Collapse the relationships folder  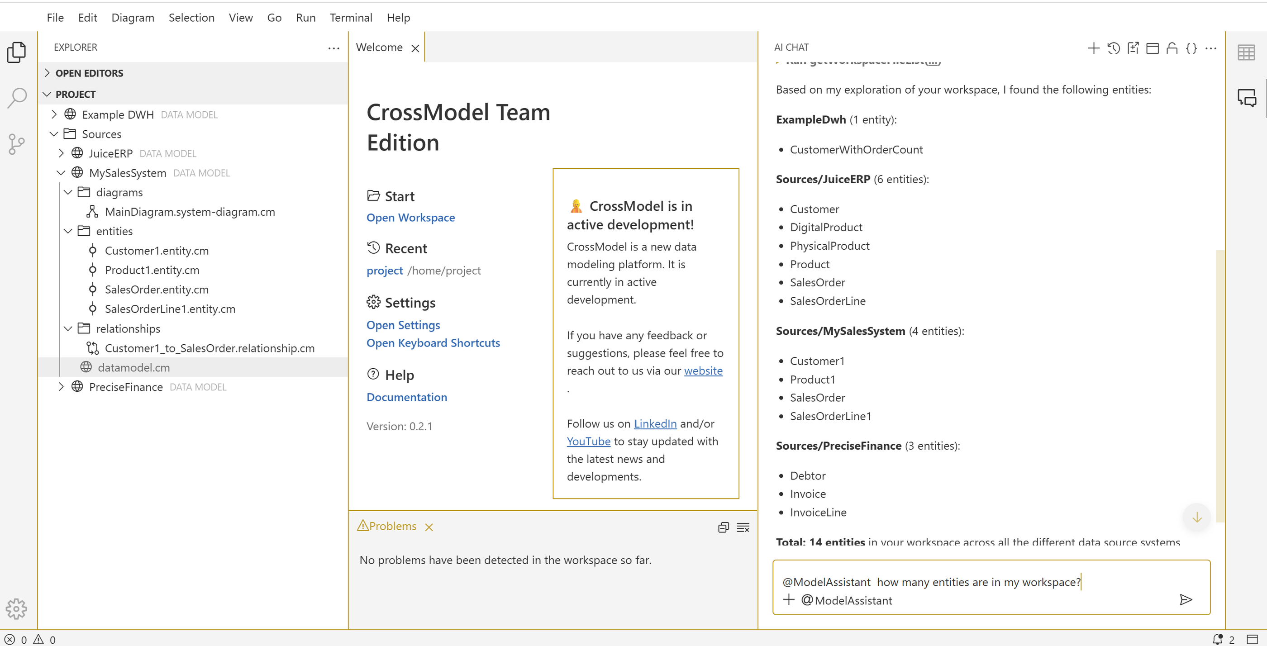68,328
